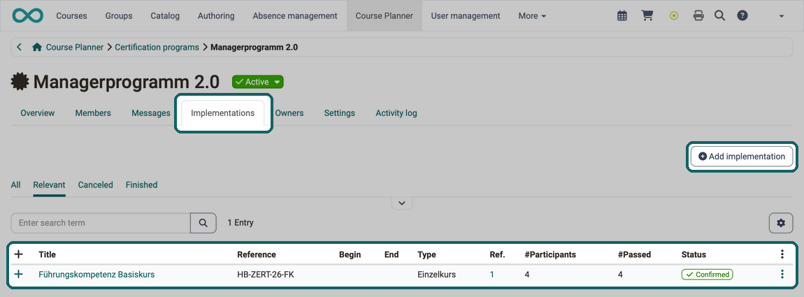Viewport: 804px width, 297px height.
Task: Click the 1 Entry count text
Action: pos(241,223)
